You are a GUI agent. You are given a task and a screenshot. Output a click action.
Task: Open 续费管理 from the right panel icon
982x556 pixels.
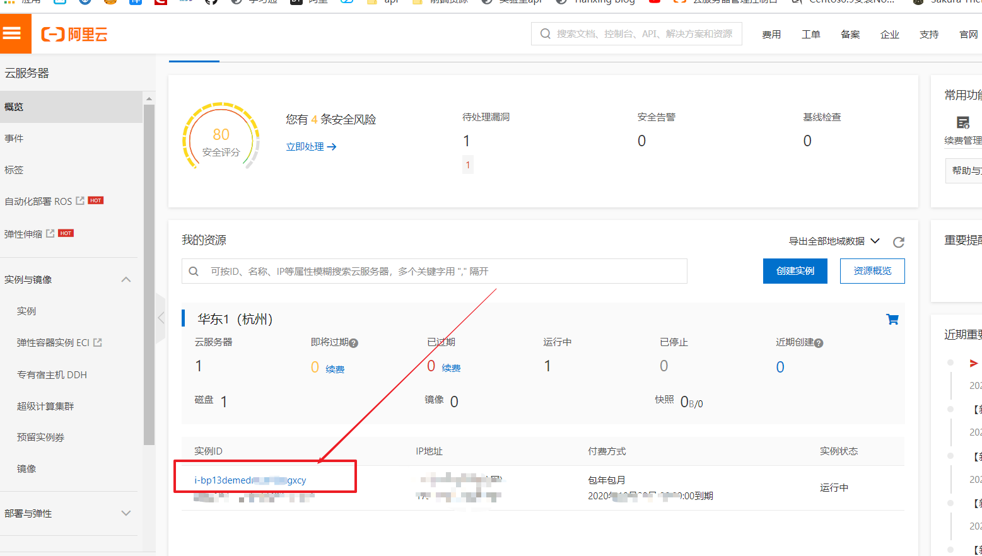click(x=962, y=124)
